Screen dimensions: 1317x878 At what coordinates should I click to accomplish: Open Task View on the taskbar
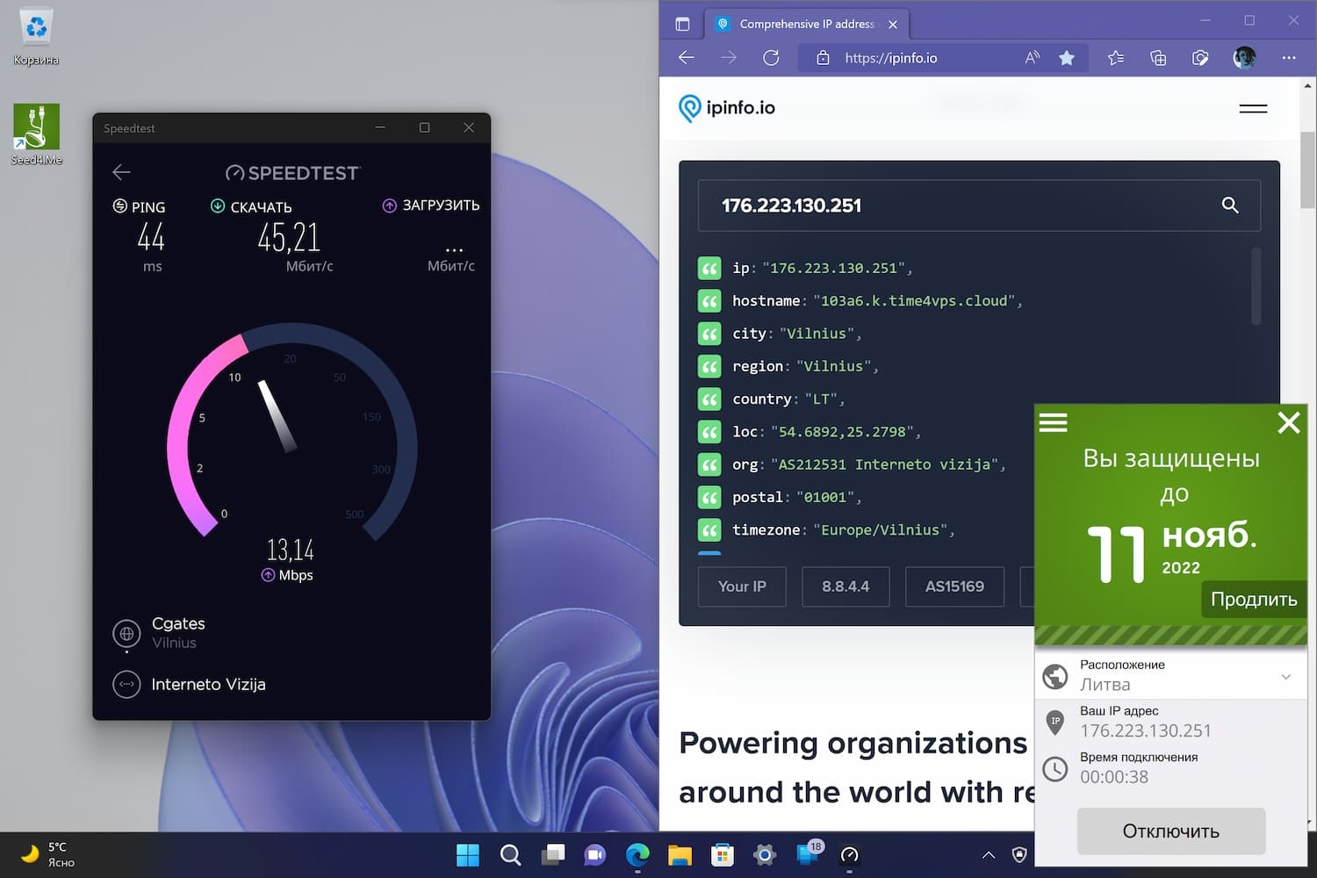[x=553, y=854]
